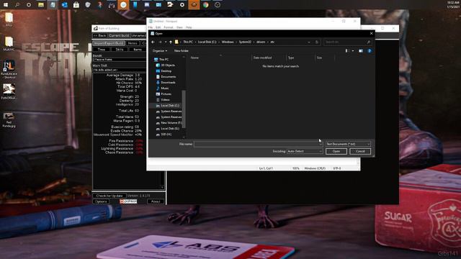Open Notepad Format menu
This screenshot has height=259, width=461.
pos(168,27)
